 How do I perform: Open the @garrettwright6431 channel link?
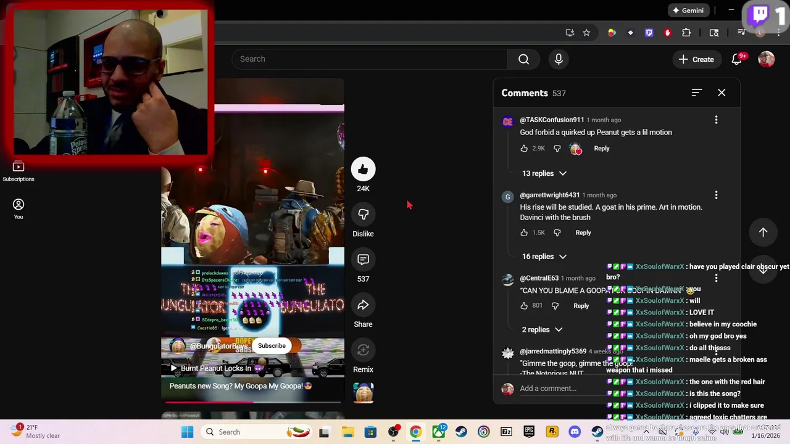[x=550, y=195]
